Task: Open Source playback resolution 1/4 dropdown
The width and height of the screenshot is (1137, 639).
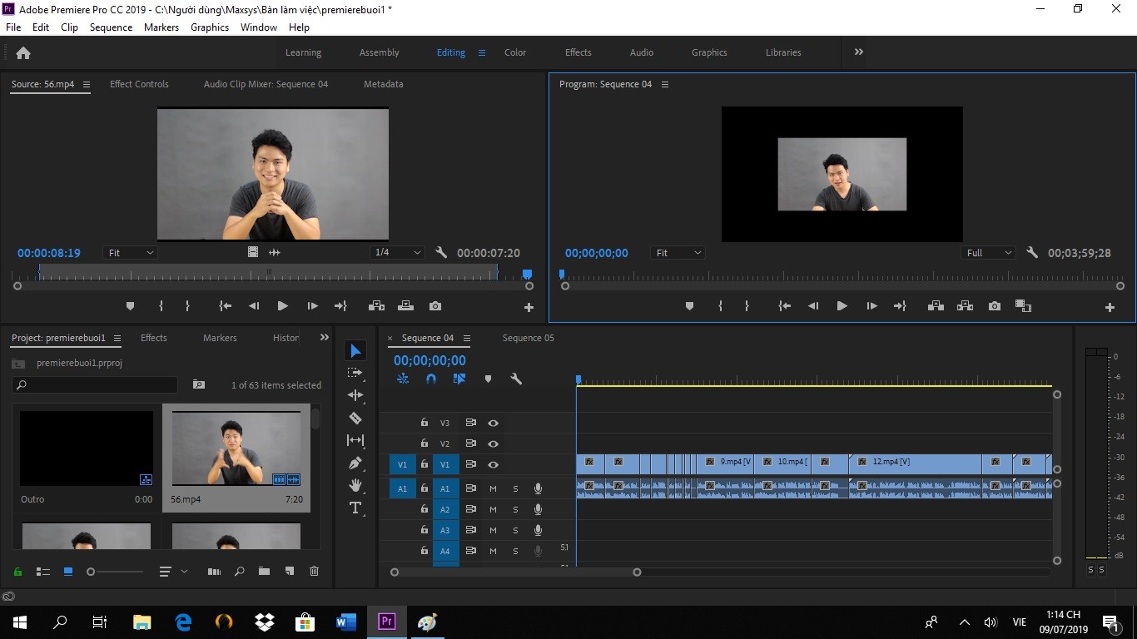Action: [x=396, y=252]
